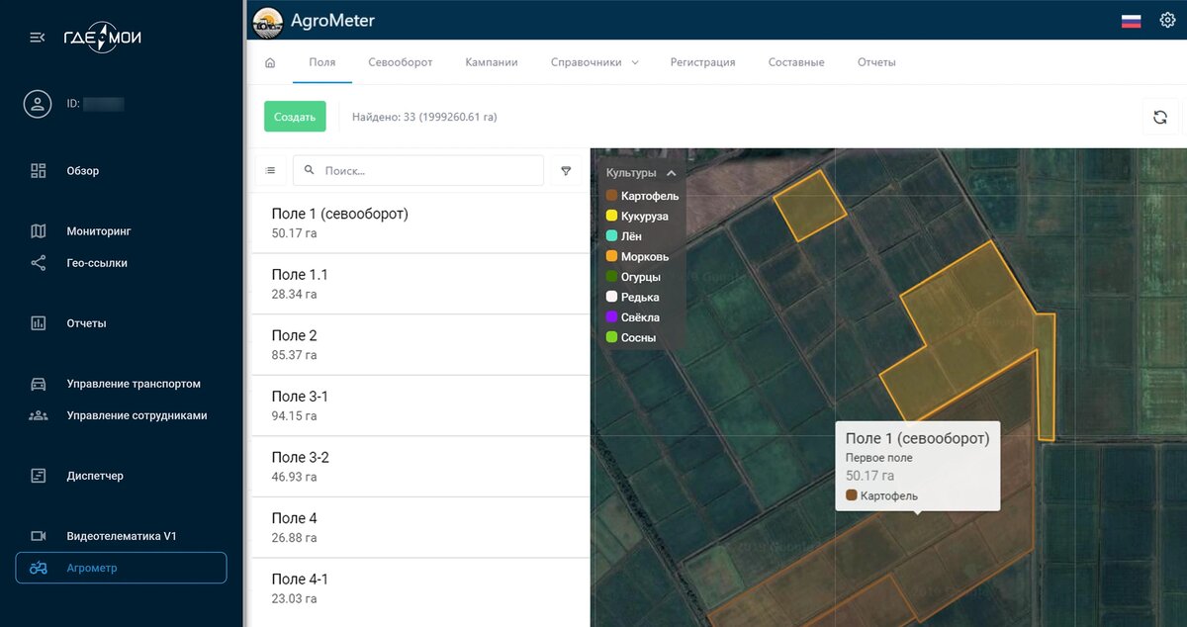Toggle list view menu icon beside search

click(271, 170)
